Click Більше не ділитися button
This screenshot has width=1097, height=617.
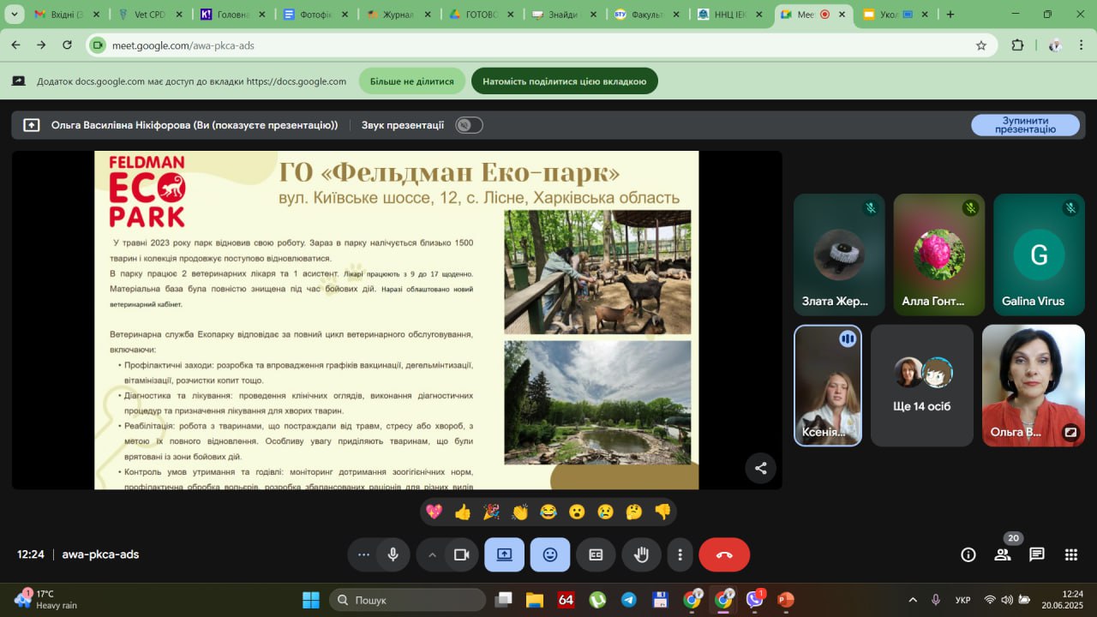coord(412,81)
